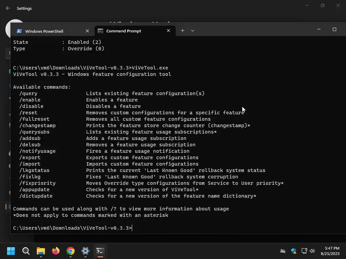The height and width of the screenshot is (259, 346).
Task: Launch Firefox from the taskbar
Action: pyautogui.click(x=56, y=251)
